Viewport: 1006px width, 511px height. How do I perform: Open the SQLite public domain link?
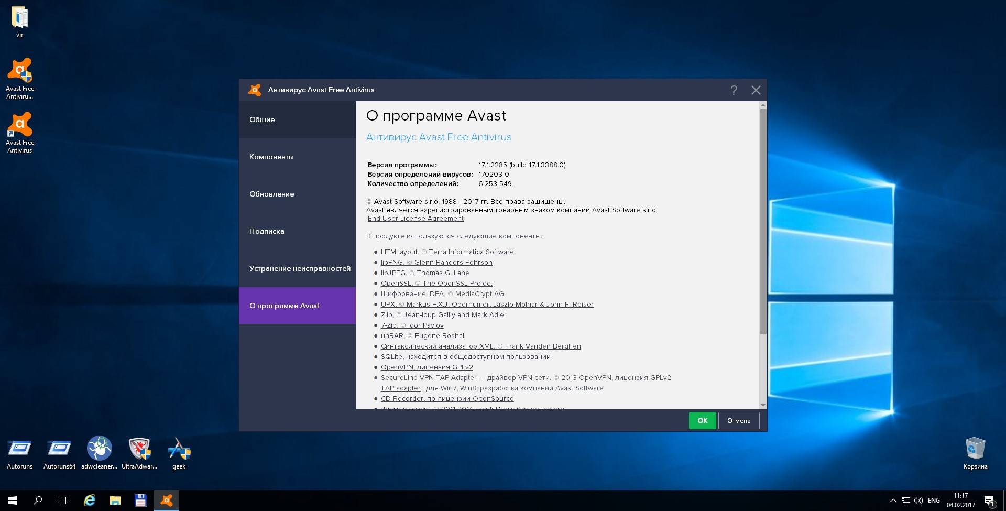point(465,357)
